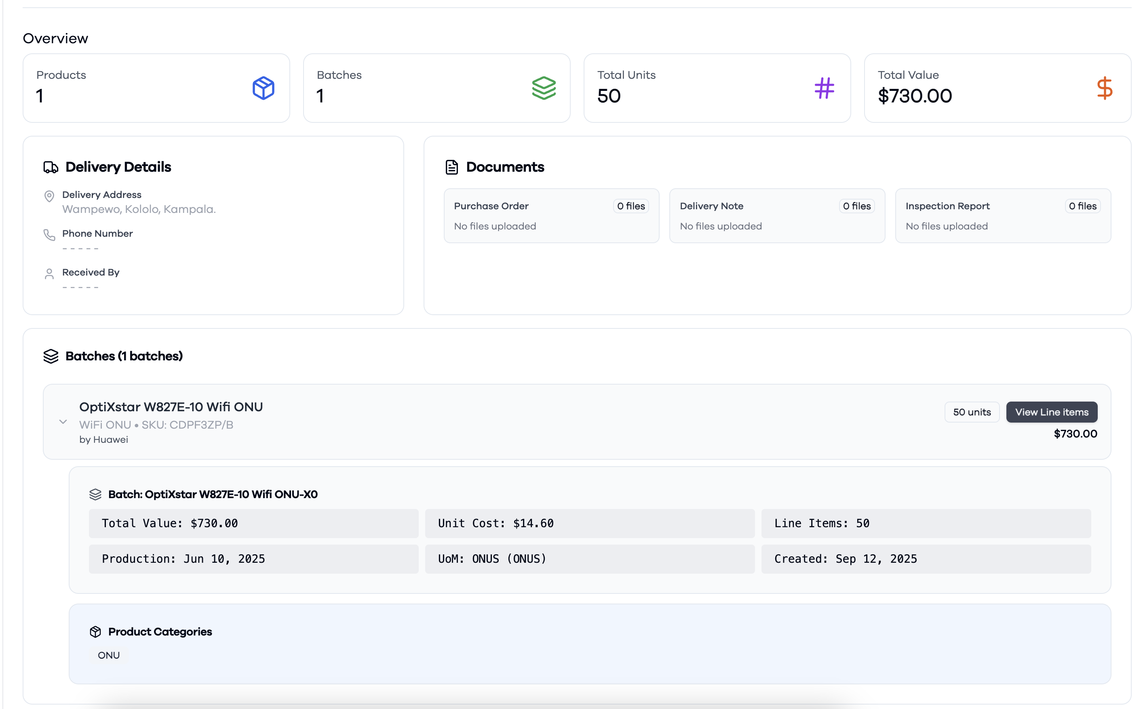Click the Purchase Order 0 files badge
The image size is (1143, 709).
pyautogui.click(x=631, y=206)
